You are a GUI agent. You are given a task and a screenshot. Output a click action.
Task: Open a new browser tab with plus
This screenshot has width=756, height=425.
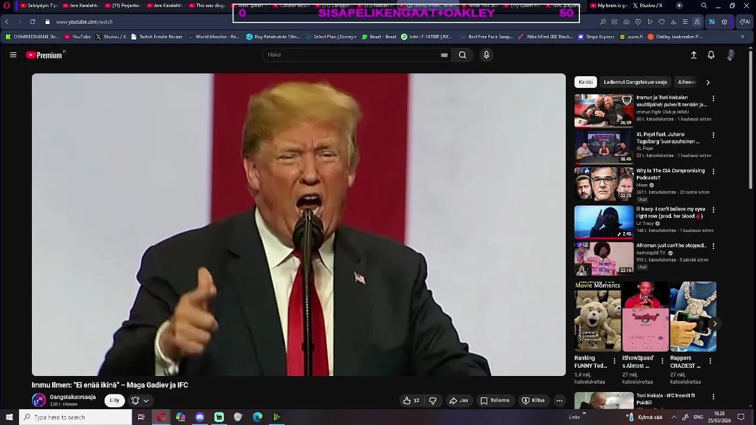click(679, 5)
